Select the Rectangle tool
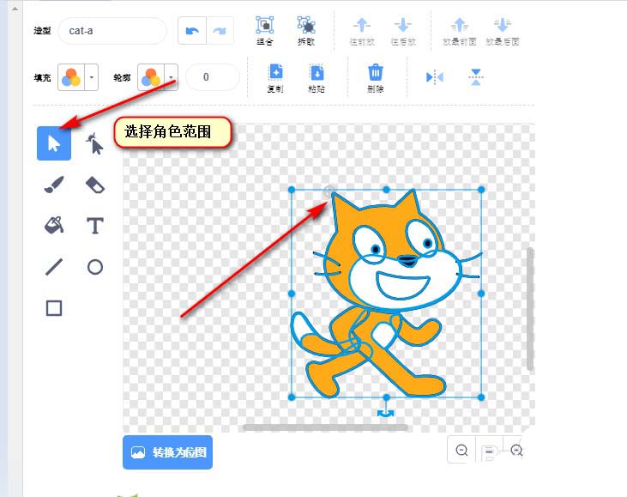Image resolution: width=627 pixels, height=497 pixels. (54, 308)
